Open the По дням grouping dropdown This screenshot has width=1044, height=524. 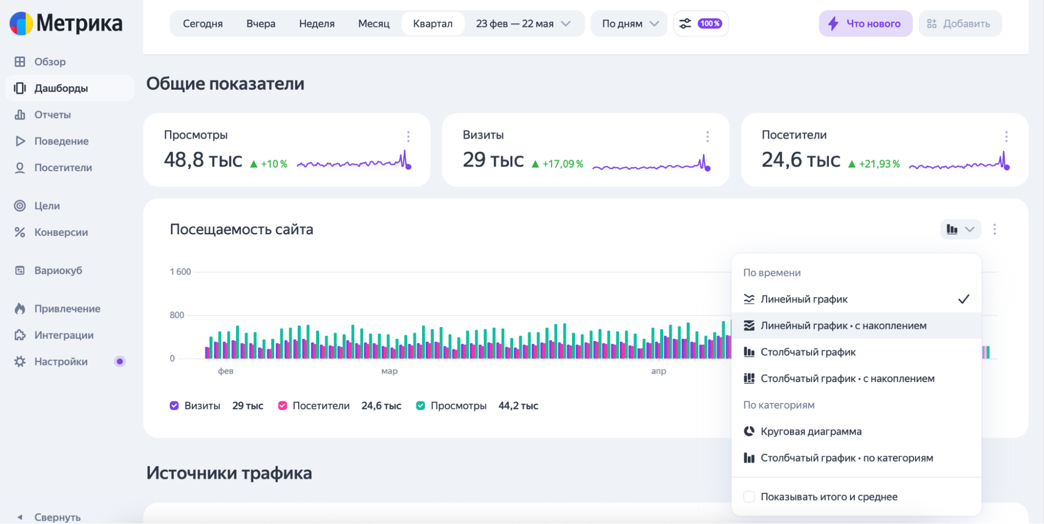(629, 23)
